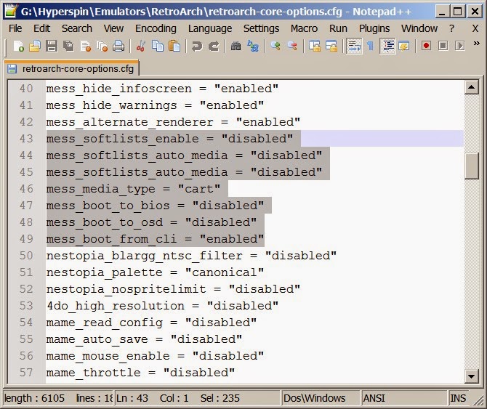Open the Replace dialog icon
487x409 pixels.
tap(253, 46)
